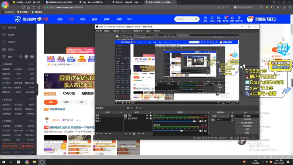Toggle visibility of 图像 source
293x165 pixels.
pyautogui.click(x=147, y=115)
